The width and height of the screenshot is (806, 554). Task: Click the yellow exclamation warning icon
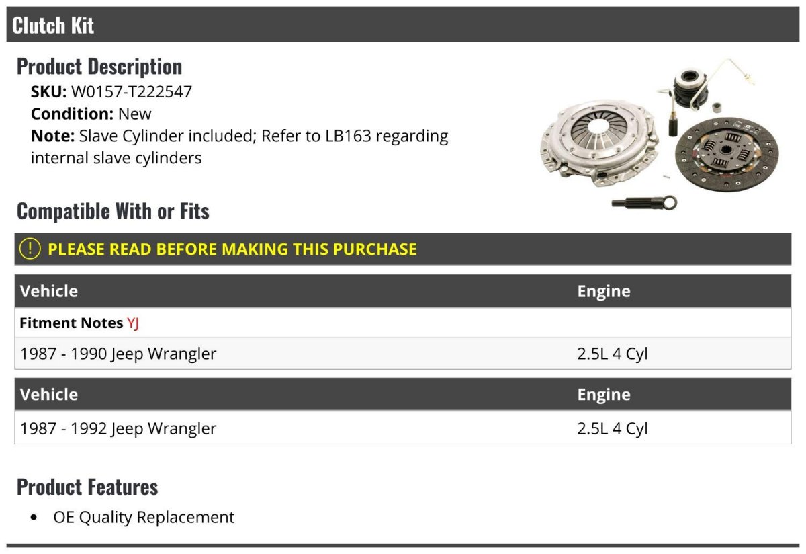(30, 249)
